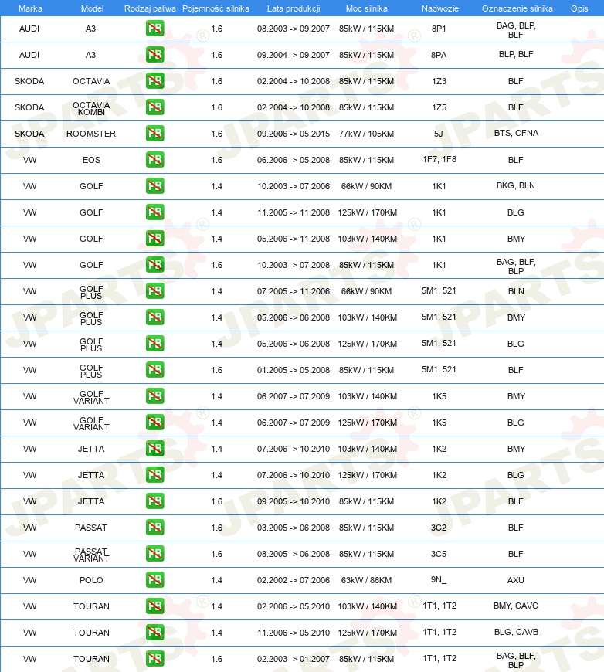Click the Pojemność silnika column header

[x=215, y=8]
